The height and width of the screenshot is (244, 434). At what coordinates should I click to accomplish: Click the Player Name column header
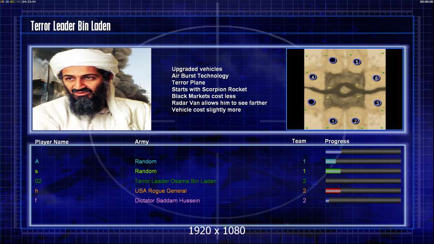[52, 142]
